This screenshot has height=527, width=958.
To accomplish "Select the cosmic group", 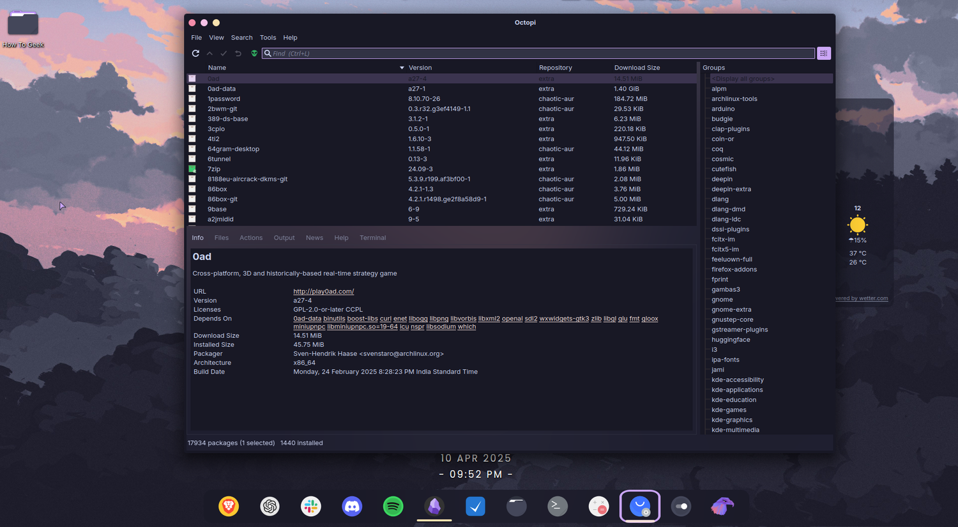I will pyautogui.click(x=722, y=159).
